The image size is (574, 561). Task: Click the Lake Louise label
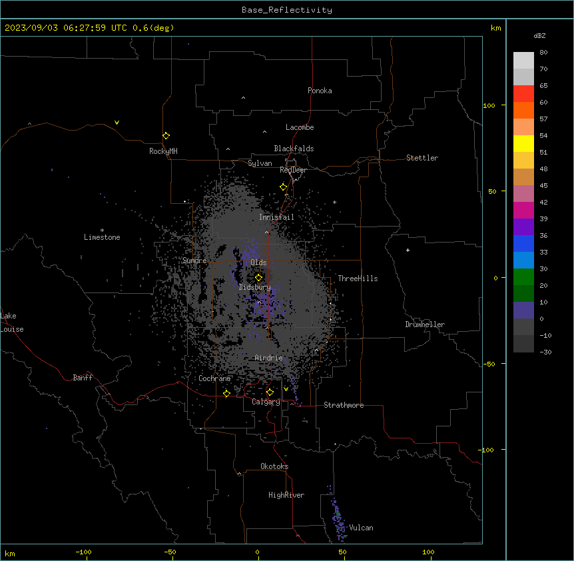(11, 322)
